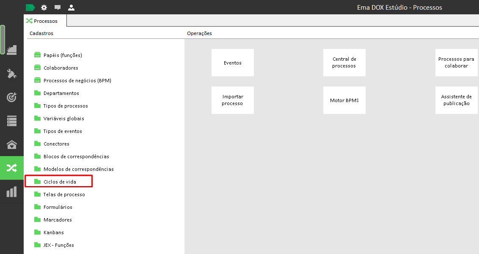Open Papéis (funções) registry

tap(63, 55)
